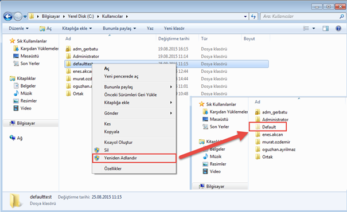Open view options dropdown arrow
The width and height of the screenshot is (347, 212).
point(314,29)
